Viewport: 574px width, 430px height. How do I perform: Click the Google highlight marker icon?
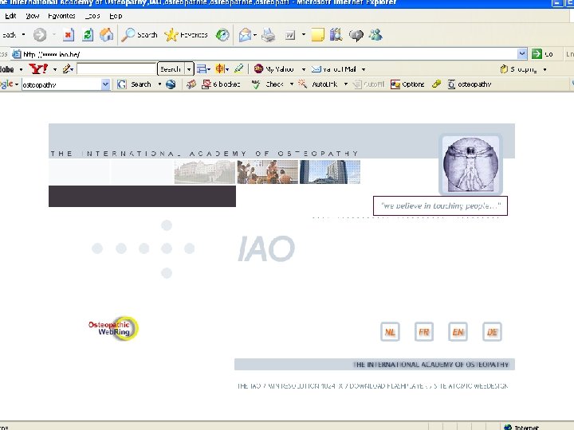click(436, 84)
